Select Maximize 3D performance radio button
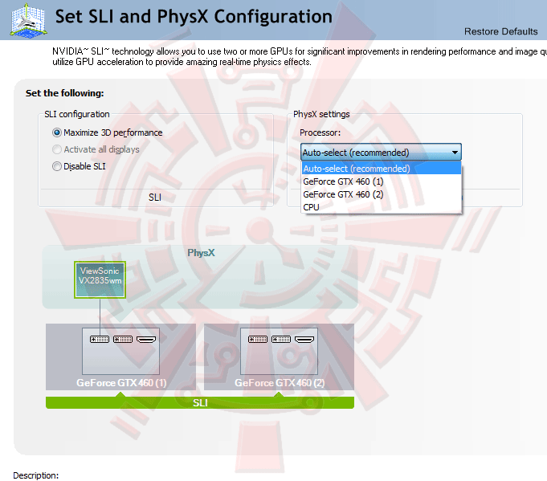This screenshot has height=481, width=547. click(x=57, y=132)
